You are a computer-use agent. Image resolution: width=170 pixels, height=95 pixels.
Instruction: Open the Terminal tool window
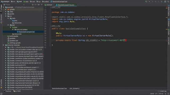pyautogui.click(x=7, y=91)
